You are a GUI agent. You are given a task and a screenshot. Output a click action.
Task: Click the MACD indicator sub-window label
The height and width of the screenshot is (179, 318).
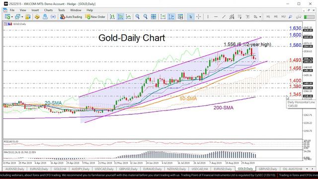[20, 152]
